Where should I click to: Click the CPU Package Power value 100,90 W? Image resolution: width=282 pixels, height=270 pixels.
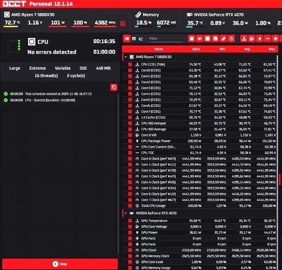click(195, 141)
